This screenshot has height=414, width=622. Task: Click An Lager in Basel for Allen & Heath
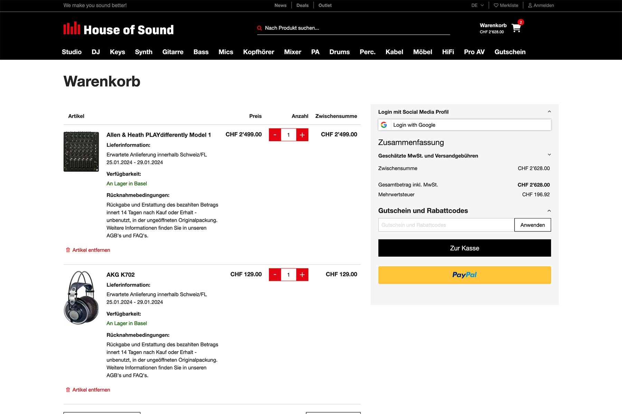pyautogui.click(x=126, y=184)
